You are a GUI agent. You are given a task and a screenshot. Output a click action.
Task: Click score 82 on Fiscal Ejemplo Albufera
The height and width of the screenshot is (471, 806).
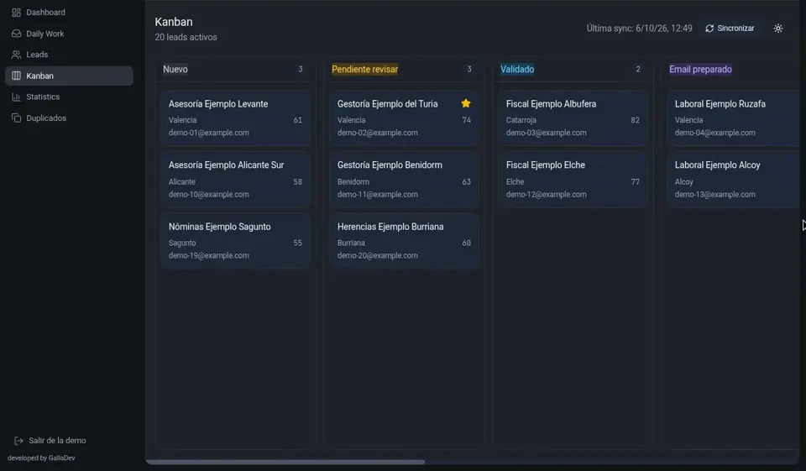[x=636, y=120]
